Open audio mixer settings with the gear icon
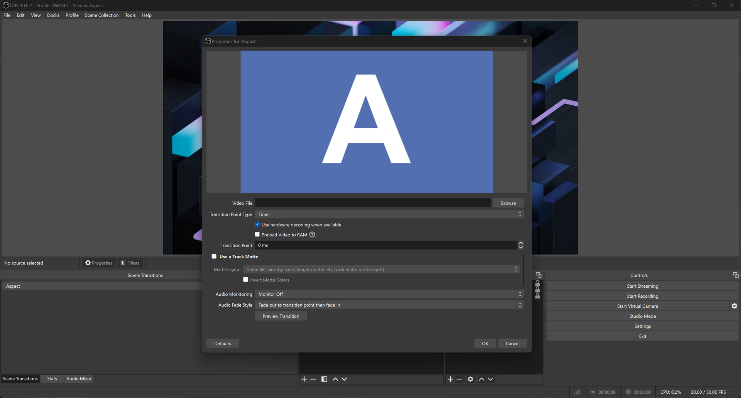The image size is (741, 398). click(x=470, y=379)
